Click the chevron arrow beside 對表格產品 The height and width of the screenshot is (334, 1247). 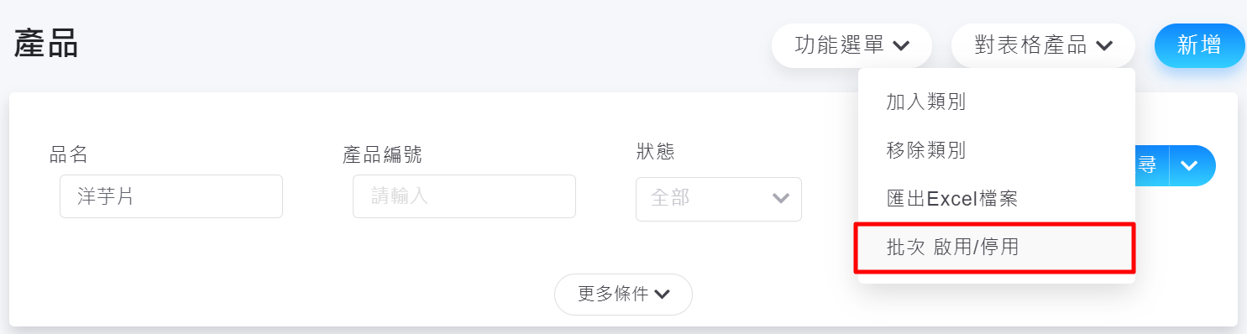pos(1104,46)
